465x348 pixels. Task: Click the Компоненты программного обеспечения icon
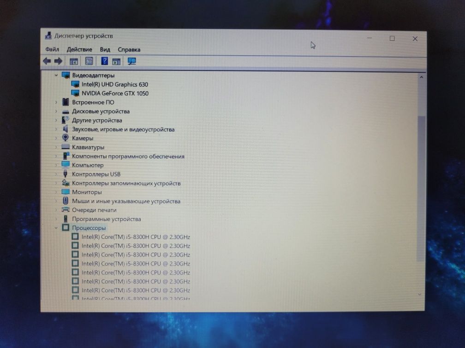(x=66, y=156)
